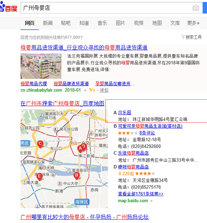The height and width of the screenshot is (223, 207).
Task: Expand arrow next to map.baidu.com
Action: pos(151,201)
